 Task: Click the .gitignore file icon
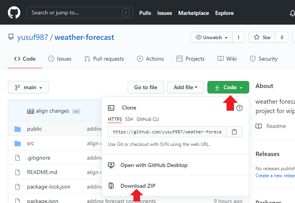(x=18, y=158)
